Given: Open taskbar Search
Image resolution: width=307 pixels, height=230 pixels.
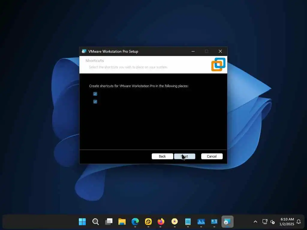Looking at the screenshot, I should pyautogui.click(x=96, y=222).
